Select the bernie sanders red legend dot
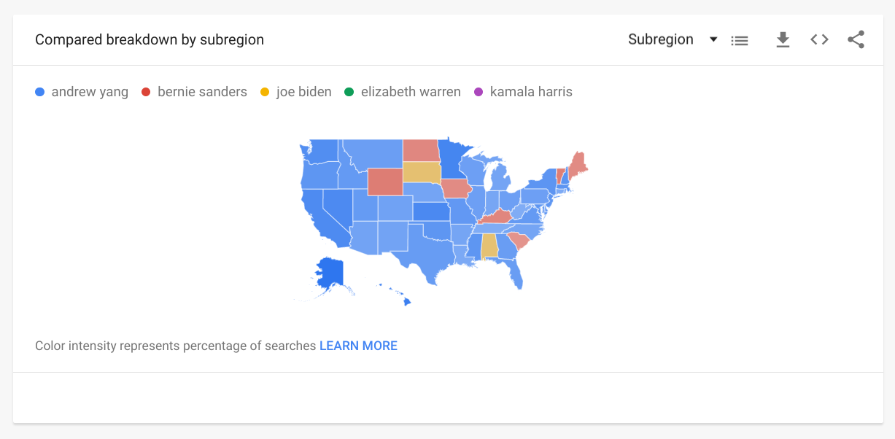 tap(146, 92)
